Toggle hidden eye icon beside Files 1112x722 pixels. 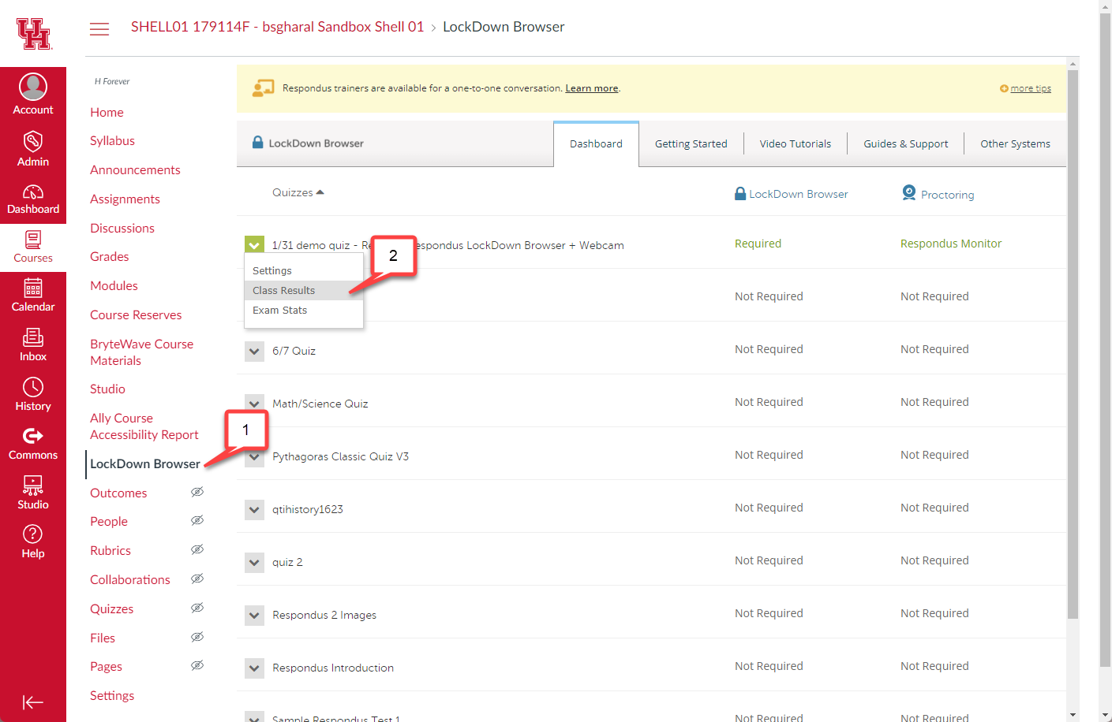[197, 637]
